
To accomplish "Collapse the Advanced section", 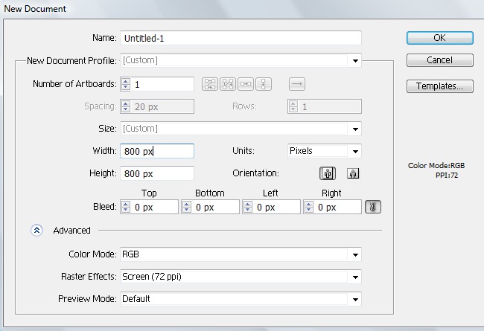I will [36, 230].
